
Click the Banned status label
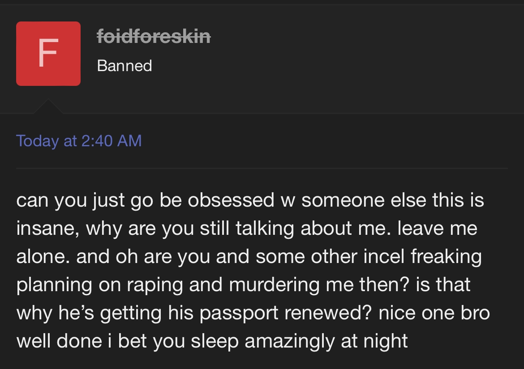[x=125, y=66]
